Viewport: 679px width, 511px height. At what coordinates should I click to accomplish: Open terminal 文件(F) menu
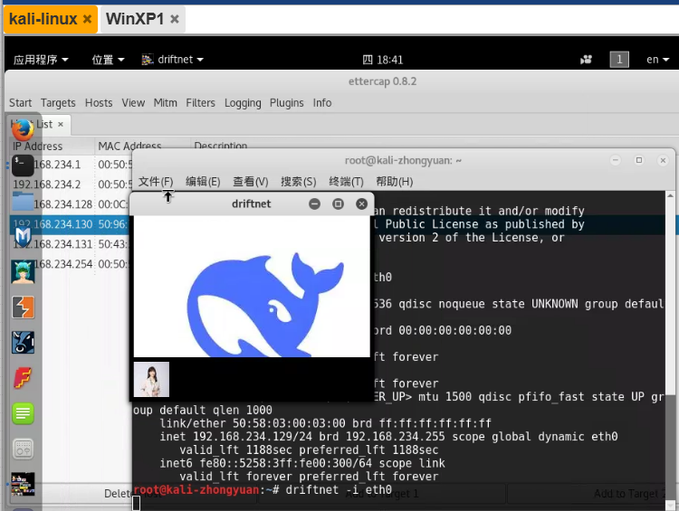(156, 182)
